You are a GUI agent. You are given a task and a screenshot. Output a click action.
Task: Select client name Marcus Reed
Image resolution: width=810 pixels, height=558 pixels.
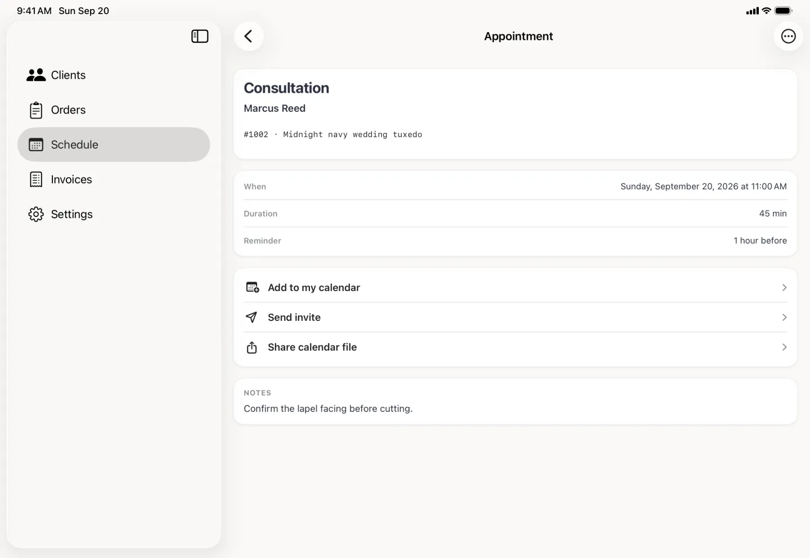coord(274,108)
